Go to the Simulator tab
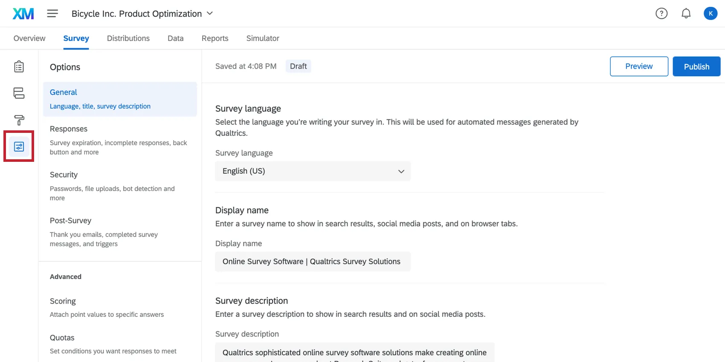Screen dimensions: 725x362 point(263,38)
